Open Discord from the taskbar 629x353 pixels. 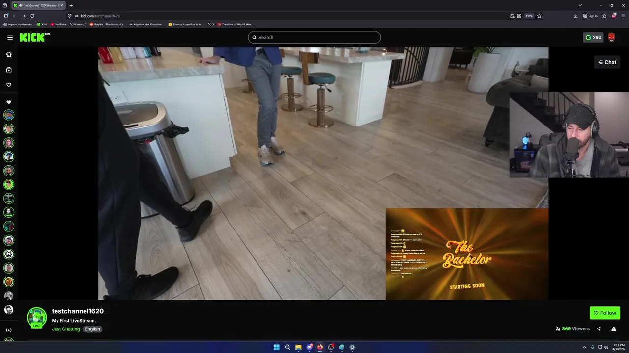[x=309, y=347]
